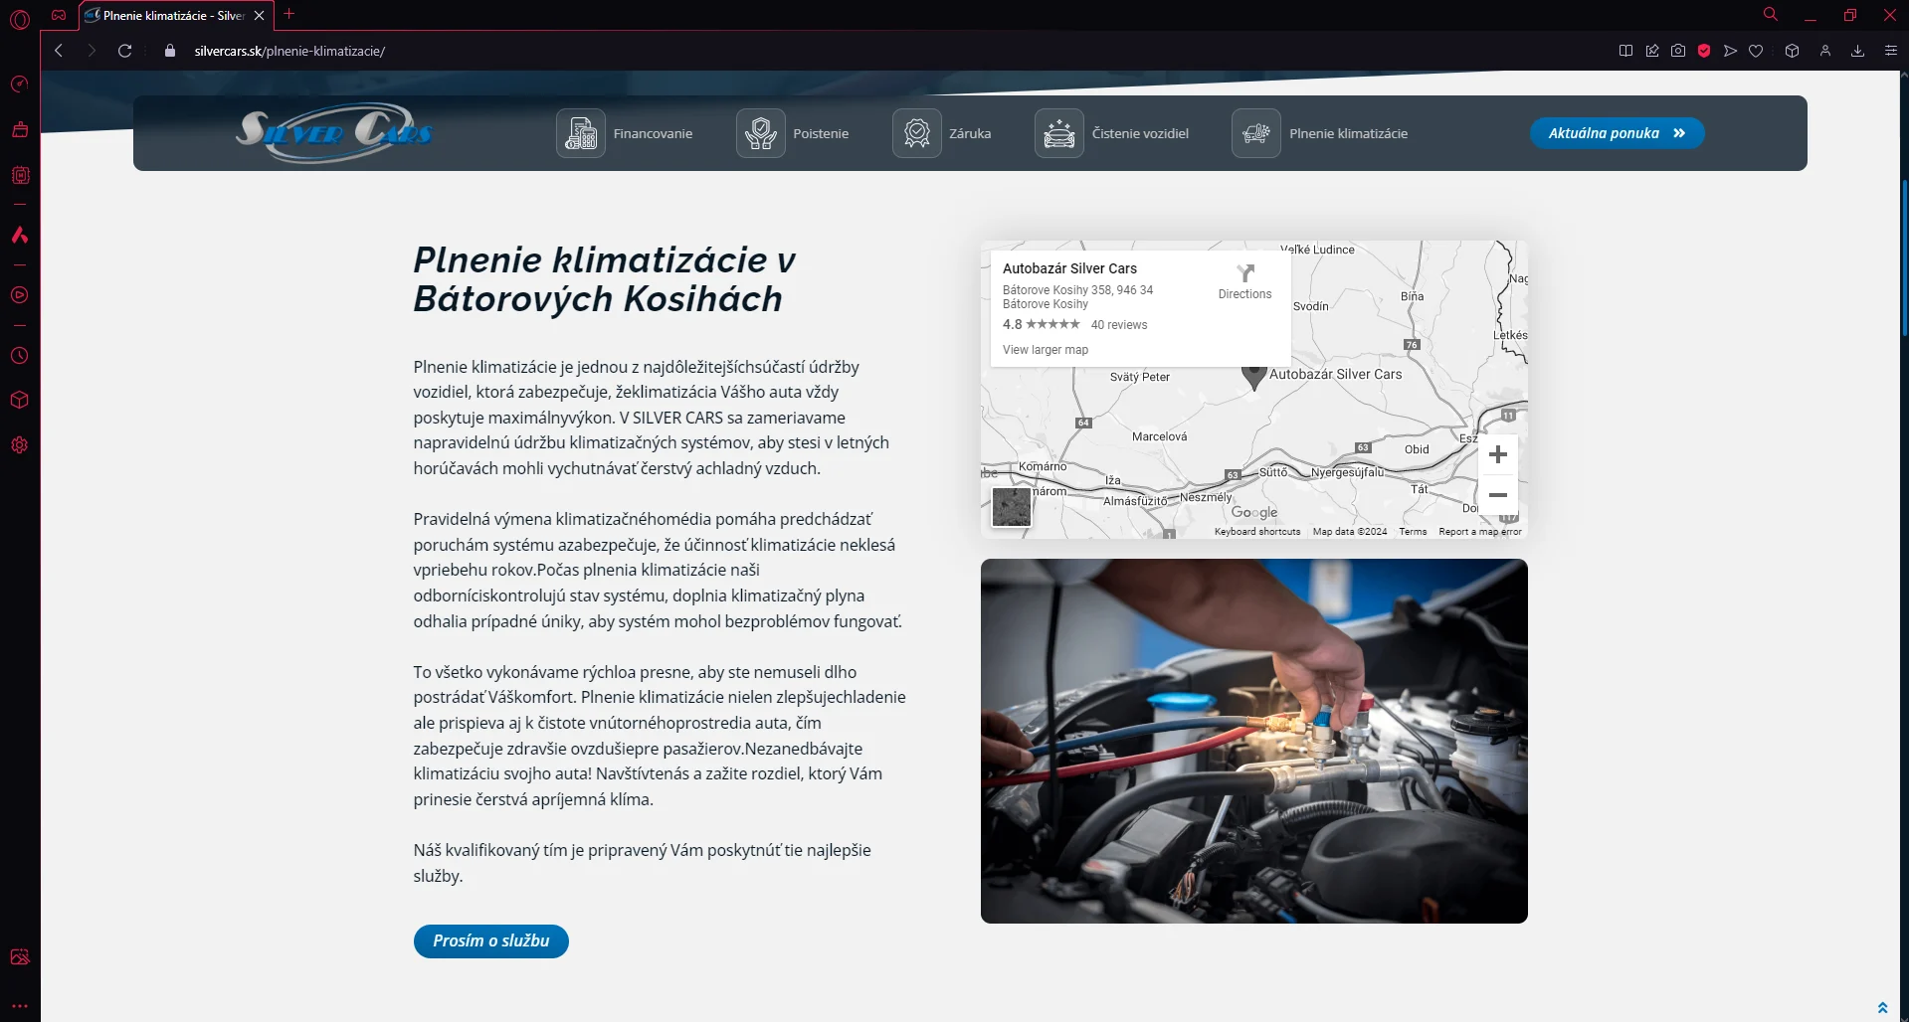The image size is (1909, 1022).
Task: Reload the page with the refresh icon
Action: (x=124, y=51)
